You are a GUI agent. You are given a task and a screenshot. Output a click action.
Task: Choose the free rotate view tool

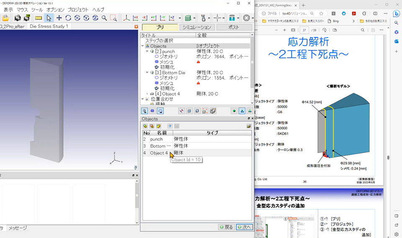point(68,18)
